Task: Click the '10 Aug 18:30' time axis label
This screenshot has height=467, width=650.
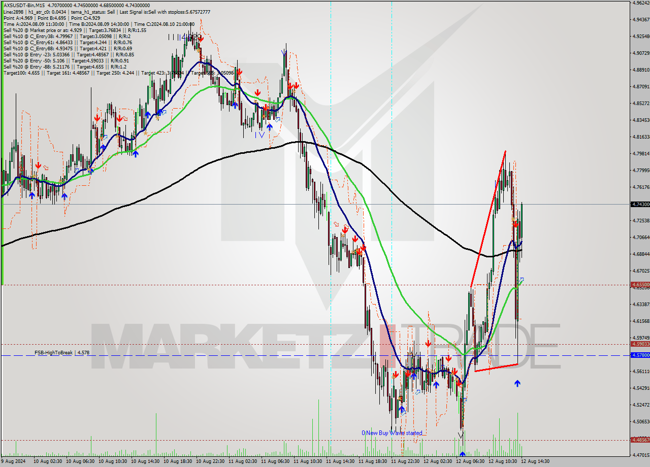Action: pyautogui.click(x=178, y=461)
